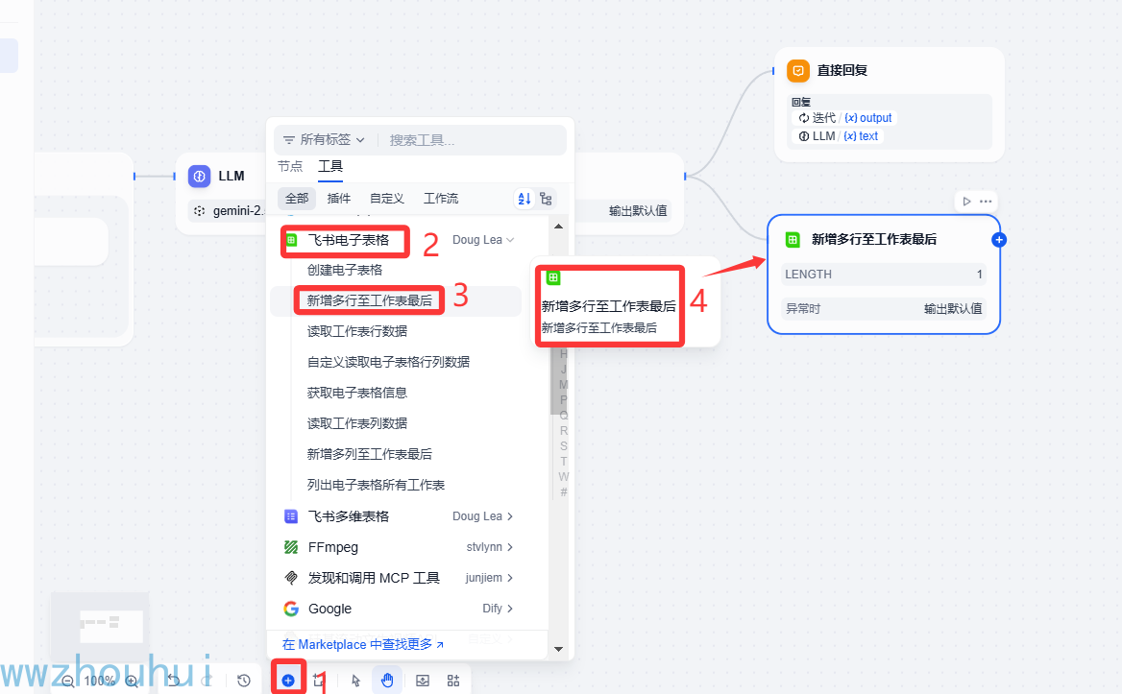Click the blue plus handle on 新增多行 node

point(1000,240)
